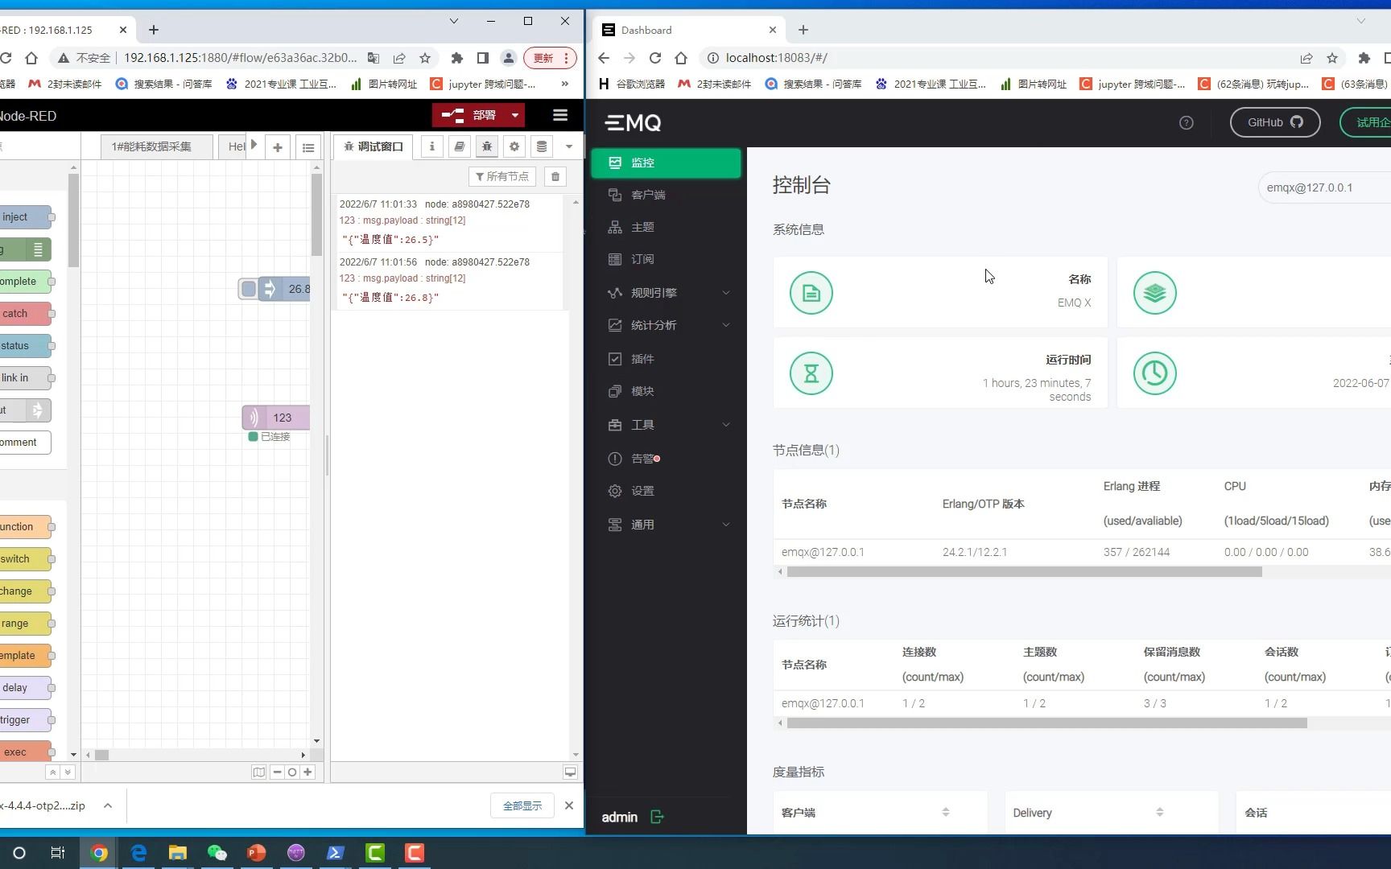Open the Node-RED main hamburger menu

(560, 115)
